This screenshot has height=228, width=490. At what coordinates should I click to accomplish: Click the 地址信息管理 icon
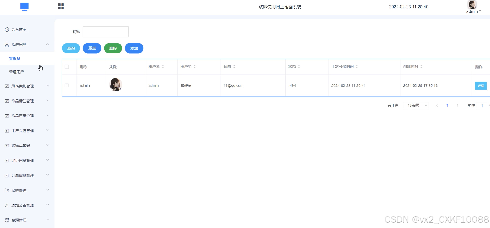(7, 161)
